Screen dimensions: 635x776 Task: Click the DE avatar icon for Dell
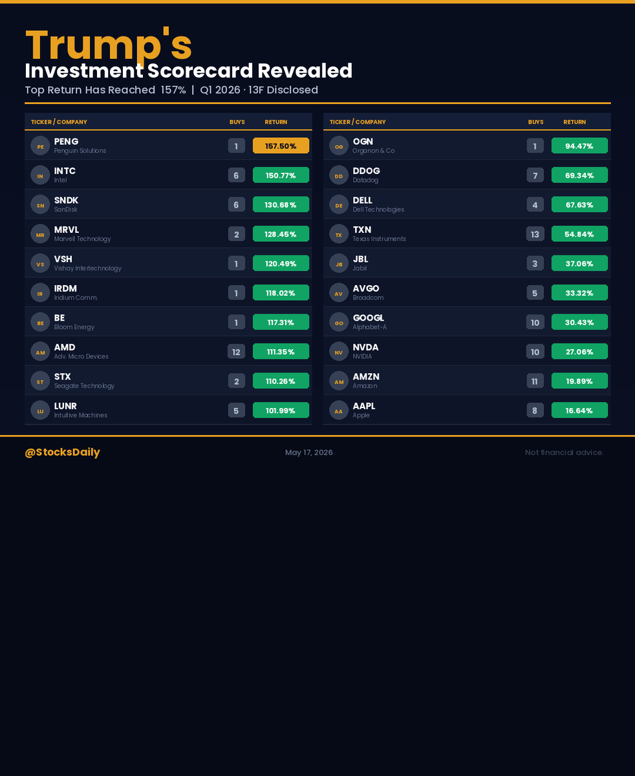339,204
